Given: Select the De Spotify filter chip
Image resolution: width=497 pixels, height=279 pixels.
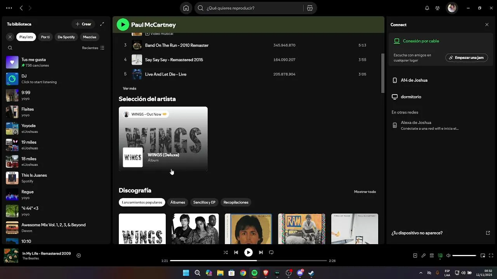Looking at the screenshot, I should (66, 37).
